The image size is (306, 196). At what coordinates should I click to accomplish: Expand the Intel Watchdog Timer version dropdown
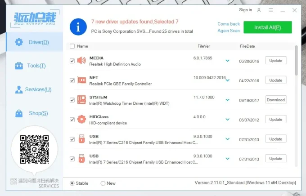click(227, 100)
